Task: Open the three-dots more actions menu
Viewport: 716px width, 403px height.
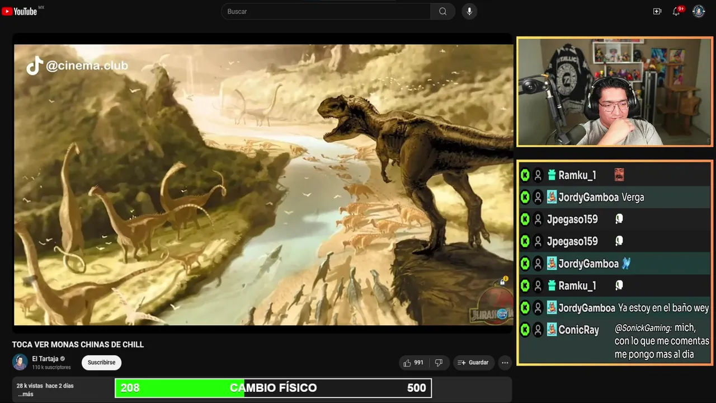Action: tap(505, 363)
